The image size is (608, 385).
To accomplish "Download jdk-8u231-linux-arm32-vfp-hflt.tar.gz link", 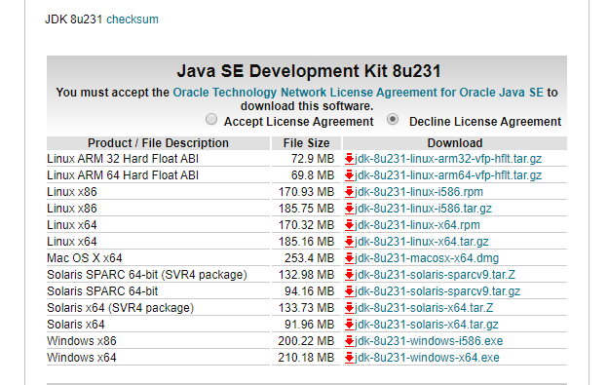I will (448, 159).
